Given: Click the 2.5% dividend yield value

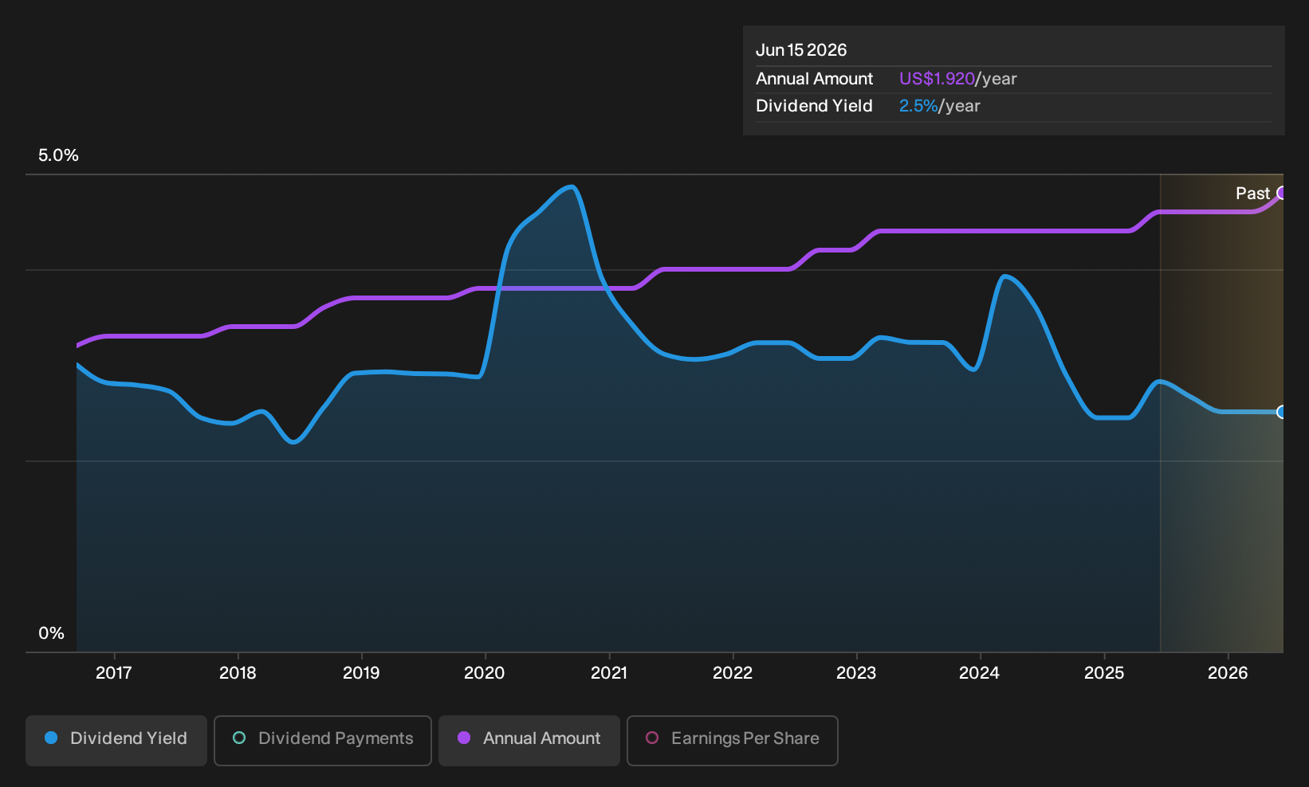Looking at the screenshot, I should [918, 106].
